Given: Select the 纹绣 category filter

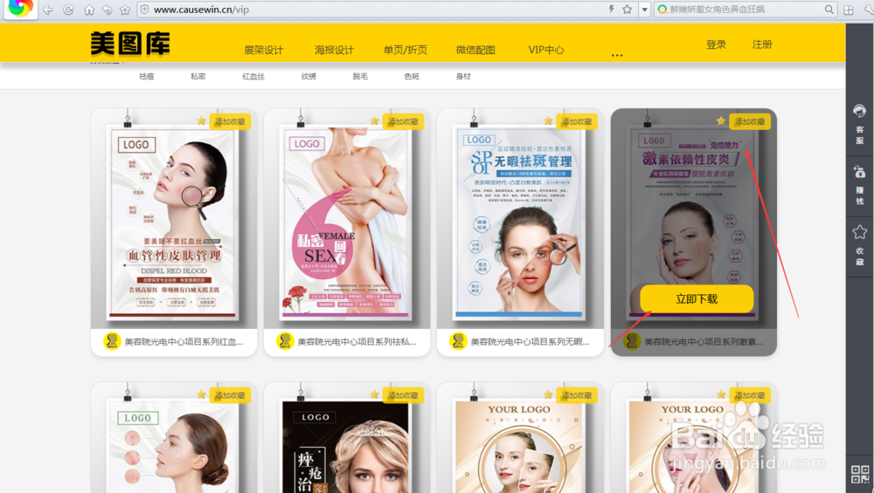Looking at the screenshot, I should 309,76.
